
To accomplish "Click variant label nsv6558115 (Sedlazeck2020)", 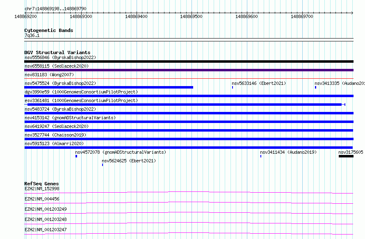I will 57,66.
